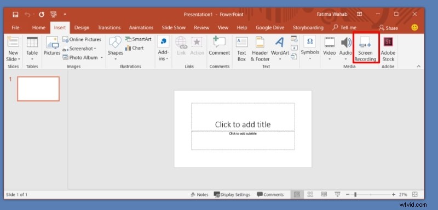Expand the Photo Album dropdown arrow
The image size is (438, 210).
[x=102, y=58]
